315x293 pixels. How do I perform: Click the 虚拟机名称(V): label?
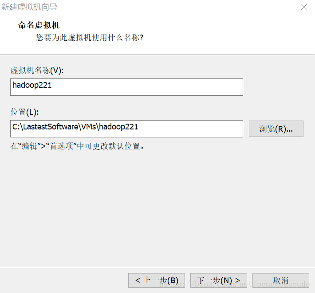pyautogui.click(x=37, y=70)
